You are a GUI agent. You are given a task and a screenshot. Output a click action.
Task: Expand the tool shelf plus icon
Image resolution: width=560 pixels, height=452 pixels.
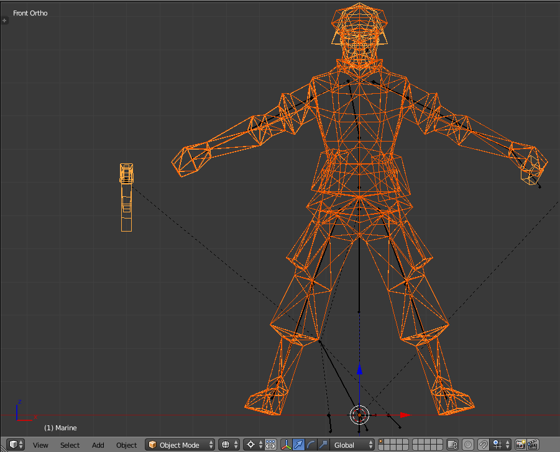[4, 20]
